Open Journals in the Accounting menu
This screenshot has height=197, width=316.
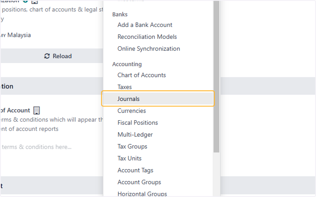158,99
